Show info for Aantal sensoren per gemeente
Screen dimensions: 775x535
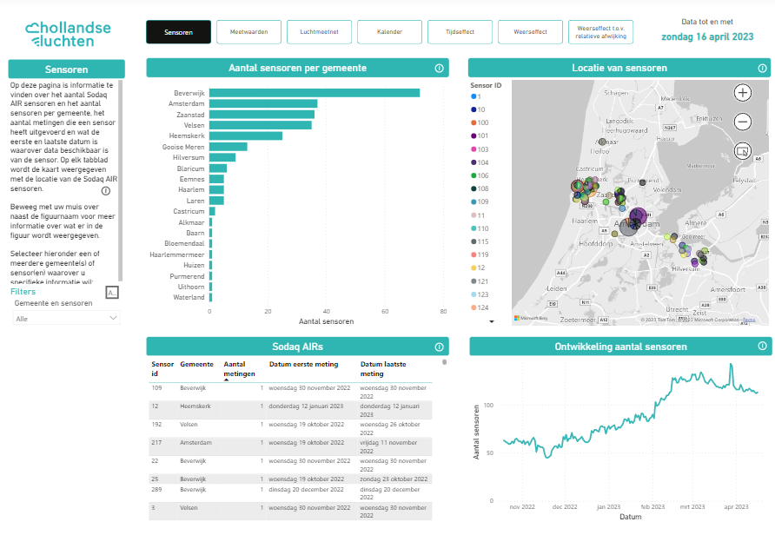pyautogui.click(x=439, y=68)
